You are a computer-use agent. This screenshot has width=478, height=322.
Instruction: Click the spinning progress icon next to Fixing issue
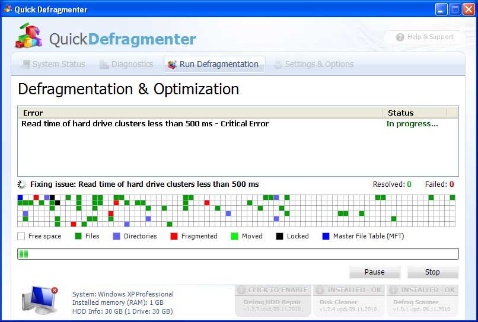click(x=21, y=184)
